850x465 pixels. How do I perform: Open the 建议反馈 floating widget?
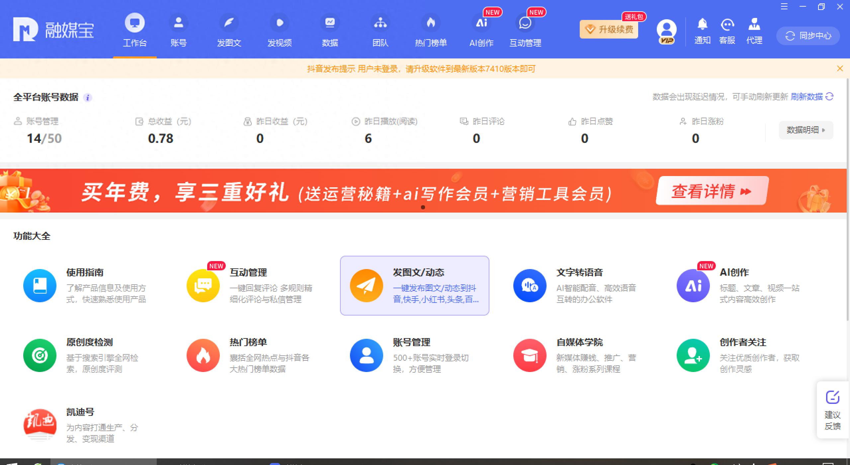(x=832, y=410)
